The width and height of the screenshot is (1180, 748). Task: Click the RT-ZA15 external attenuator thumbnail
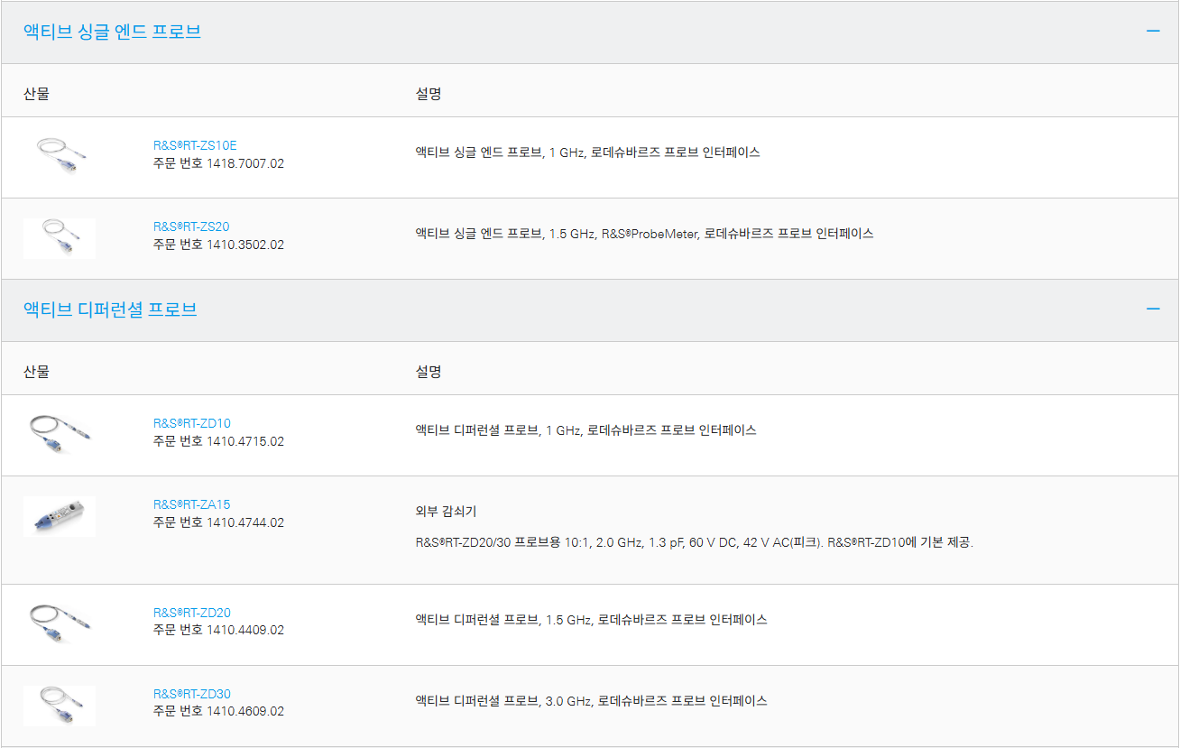click(60, 516)
